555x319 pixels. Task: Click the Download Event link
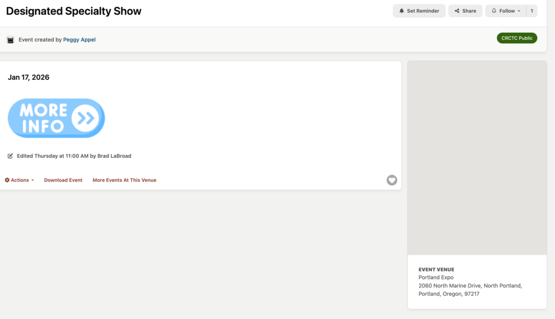pos(63,180)
